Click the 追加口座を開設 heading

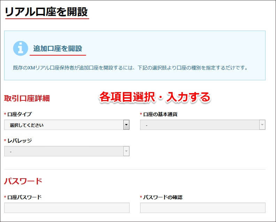58,49
